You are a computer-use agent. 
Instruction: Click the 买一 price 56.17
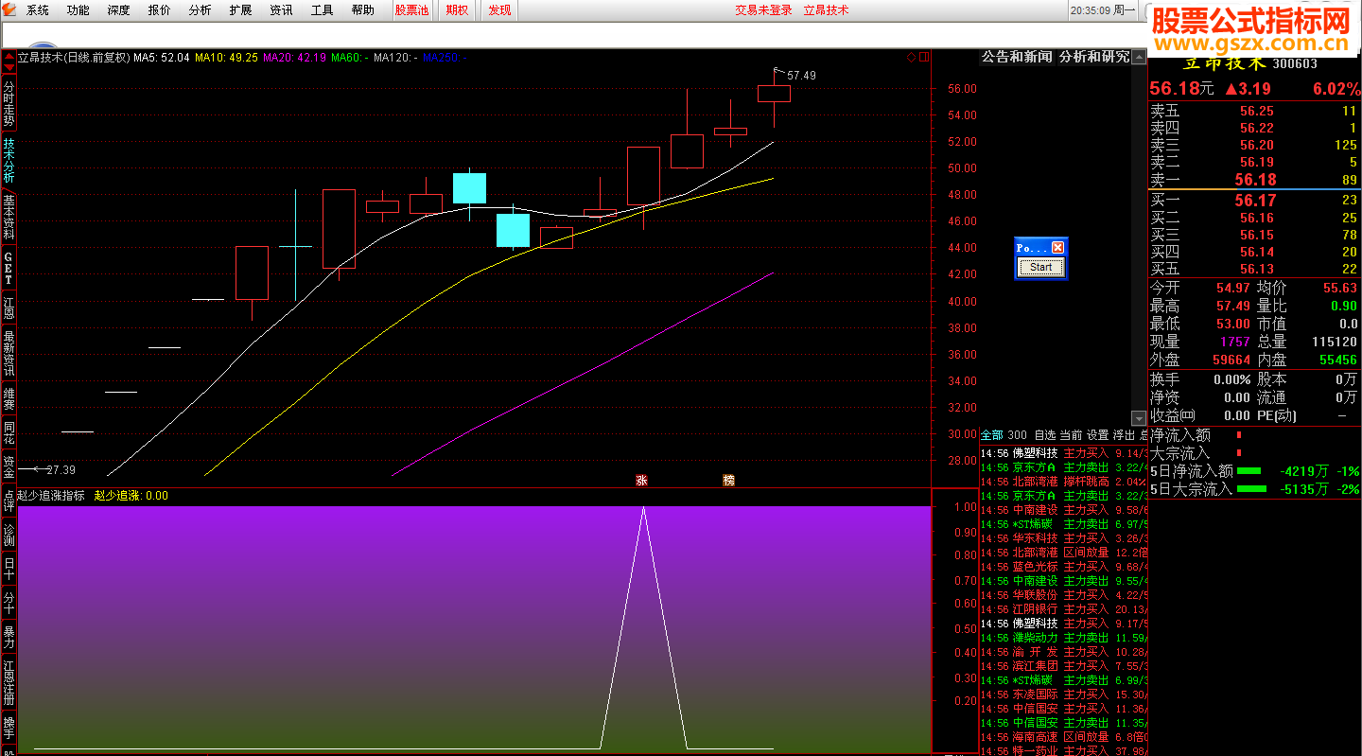1256,200
